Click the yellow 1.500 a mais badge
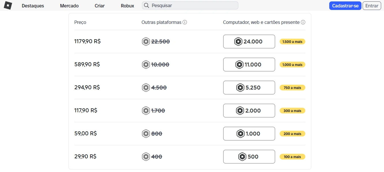The height and width of the screenshot is (172, 384). coord(292,42)
